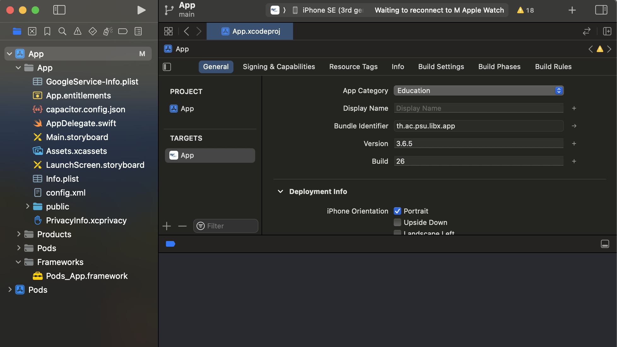Toggle the left navigator sidebar
The height and width of the screenshot is (347, 617).
point(59,10)
